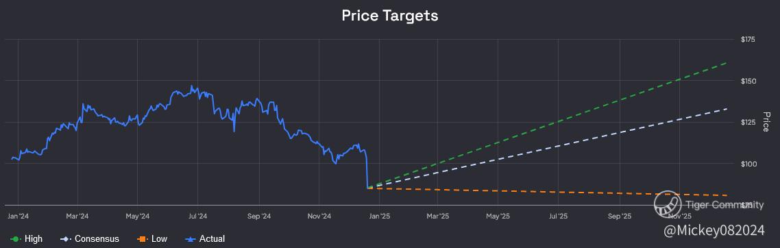Hide the High price target series
This screenshot has width=780, height=248.
coord(34,239)
